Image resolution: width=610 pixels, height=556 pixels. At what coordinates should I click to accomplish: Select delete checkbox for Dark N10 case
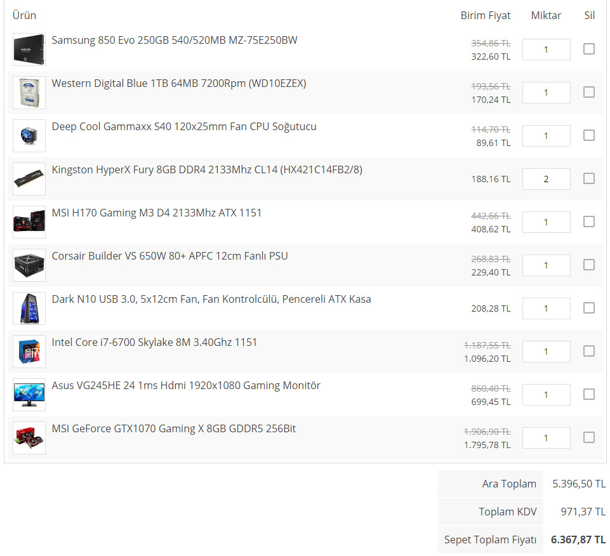pos(589,308)
